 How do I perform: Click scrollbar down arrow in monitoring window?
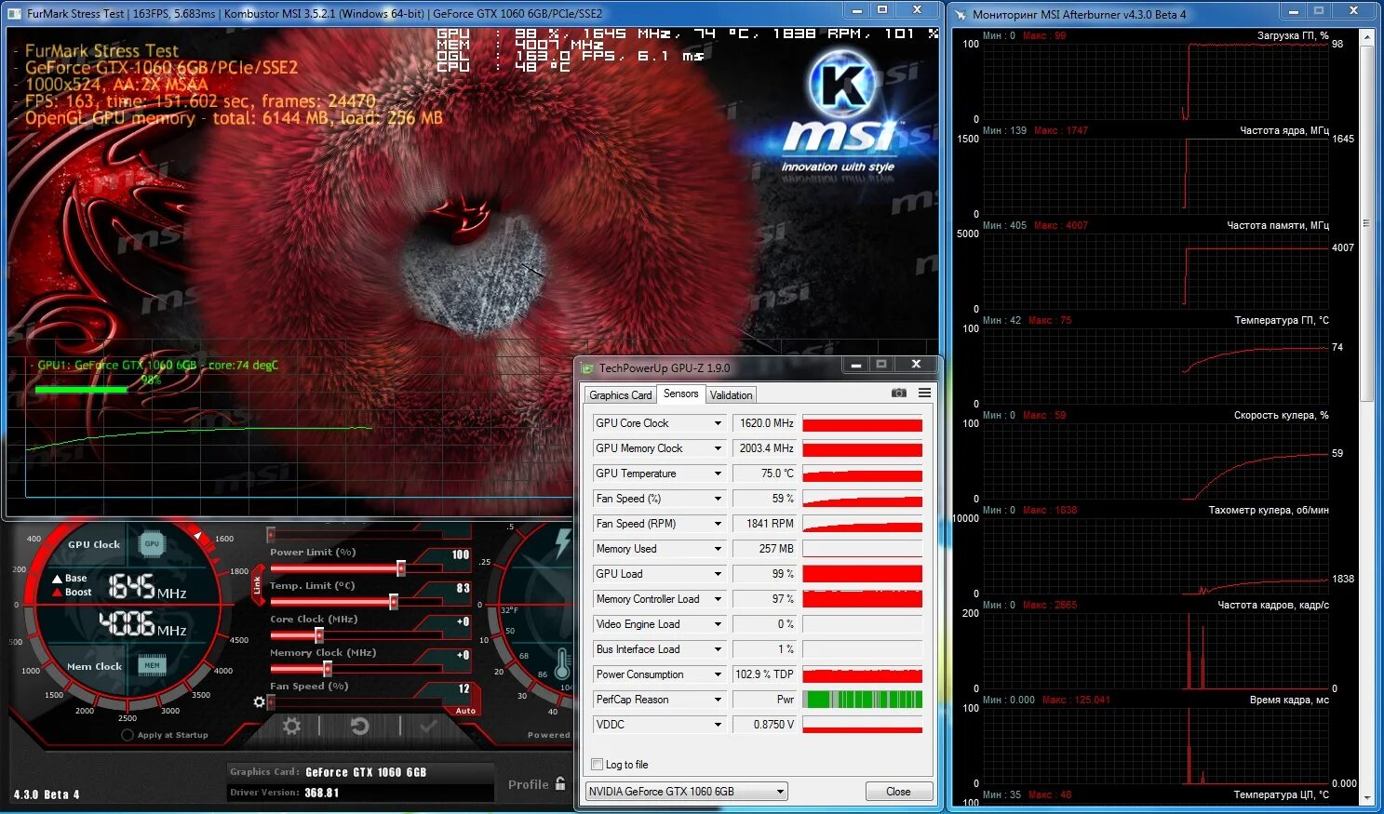point(1366,798)
